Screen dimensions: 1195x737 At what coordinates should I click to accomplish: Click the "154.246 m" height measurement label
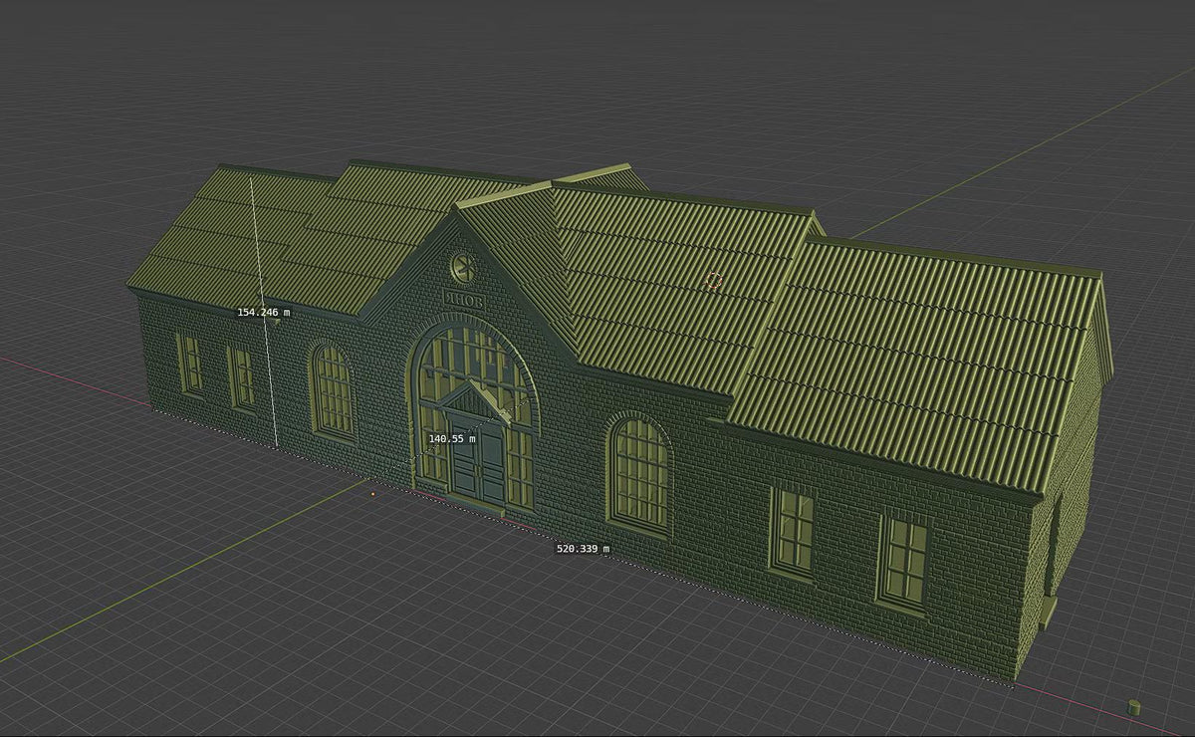click(x=264, y=312)
